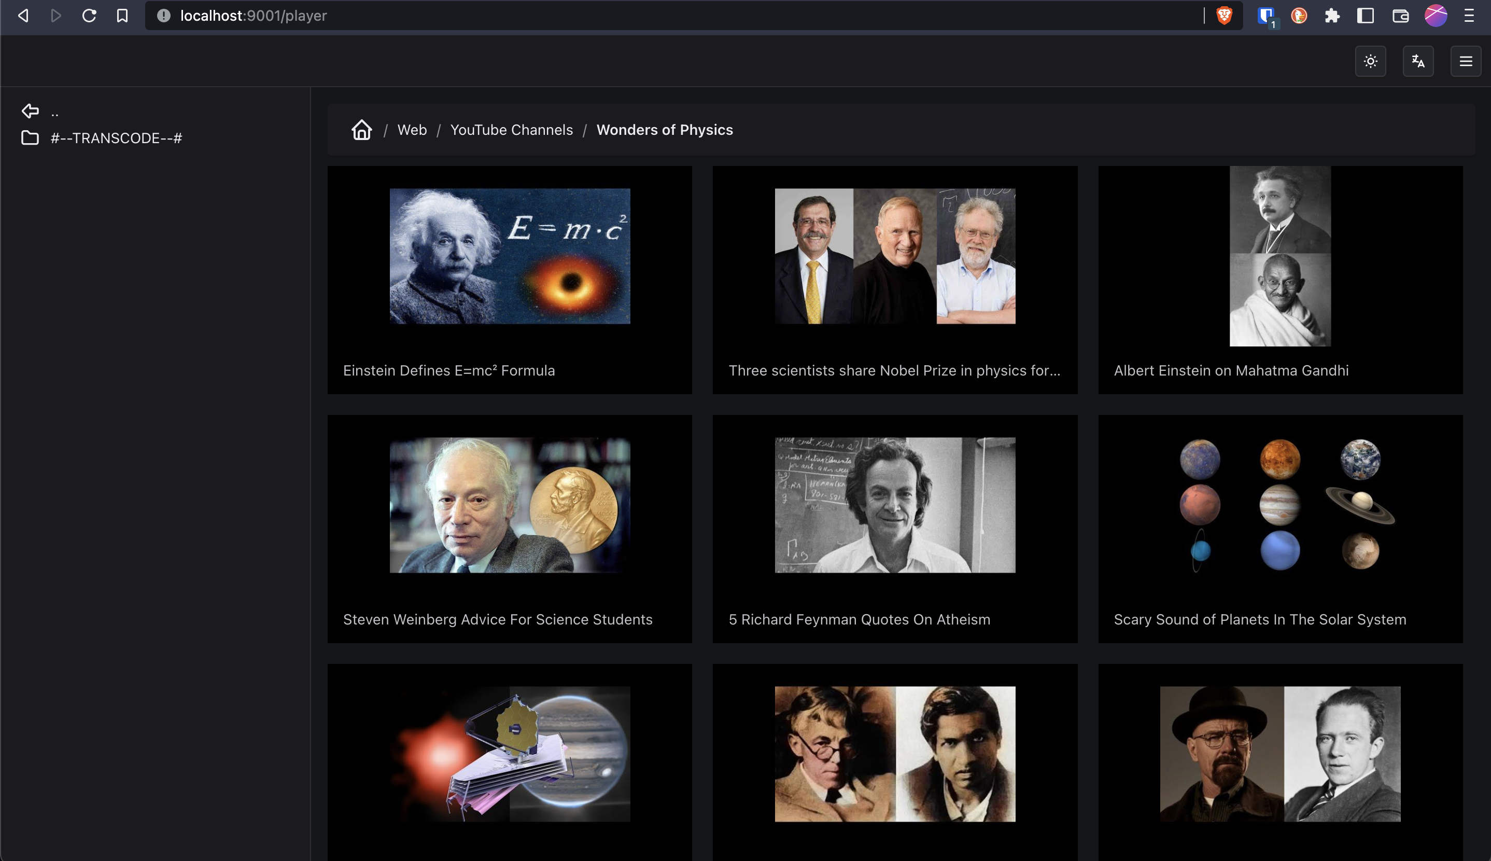Click the browser reload icon

pyautogui.click(x=89, y=16)
